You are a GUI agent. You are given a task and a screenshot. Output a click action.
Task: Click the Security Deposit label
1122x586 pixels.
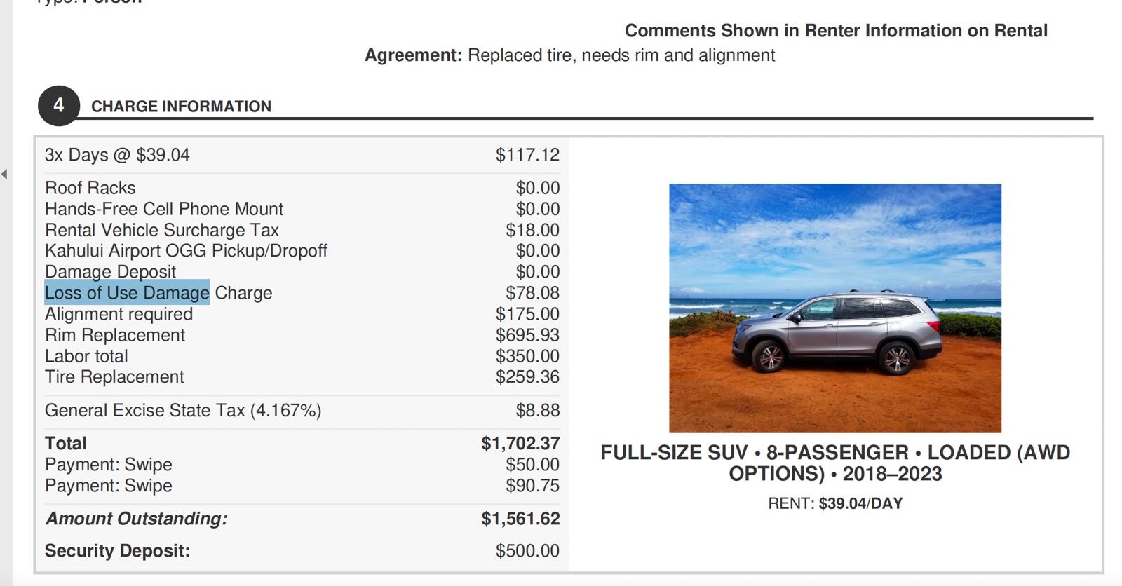click(117, 551)
